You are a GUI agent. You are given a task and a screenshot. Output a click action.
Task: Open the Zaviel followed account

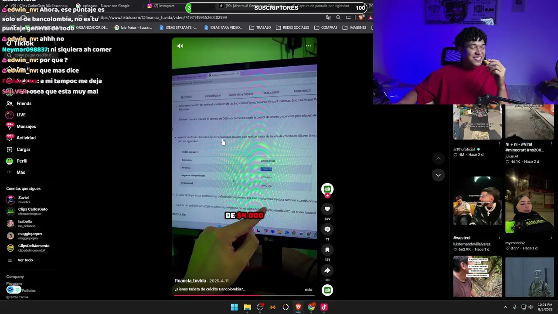pyautogui.click(x=18, y=200)
